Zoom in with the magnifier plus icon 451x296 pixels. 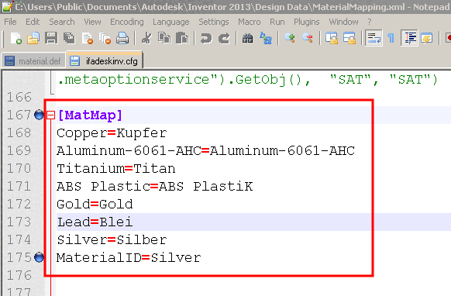tap(290, 38)
